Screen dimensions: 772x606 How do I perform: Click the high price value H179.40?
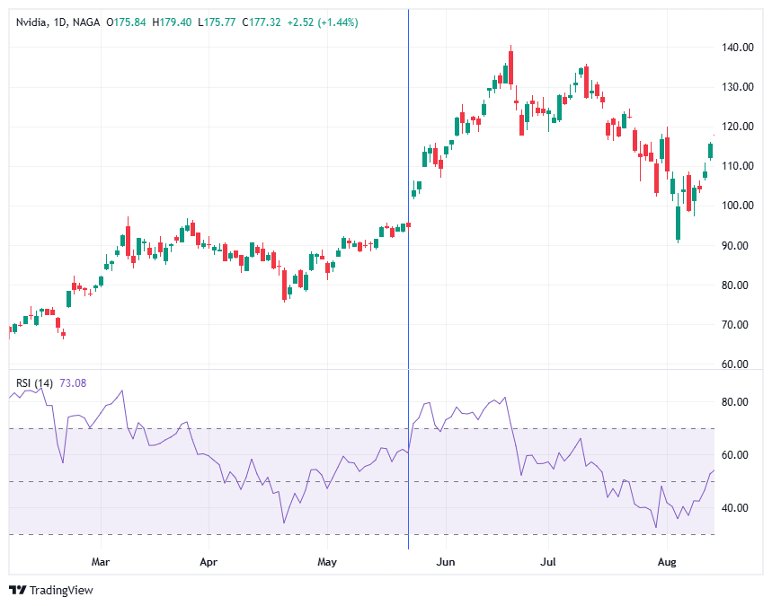(x=173, y=22)
